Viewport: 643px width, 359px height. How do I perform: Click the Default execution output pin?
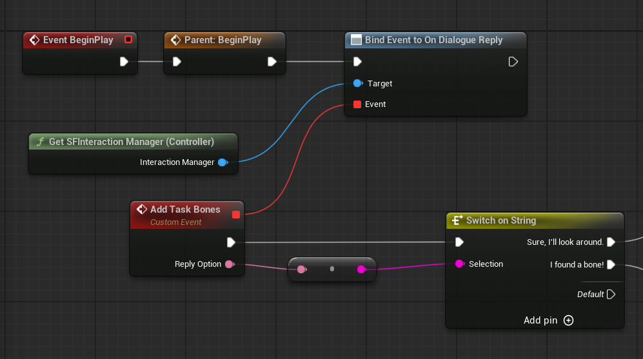[611, 295]
